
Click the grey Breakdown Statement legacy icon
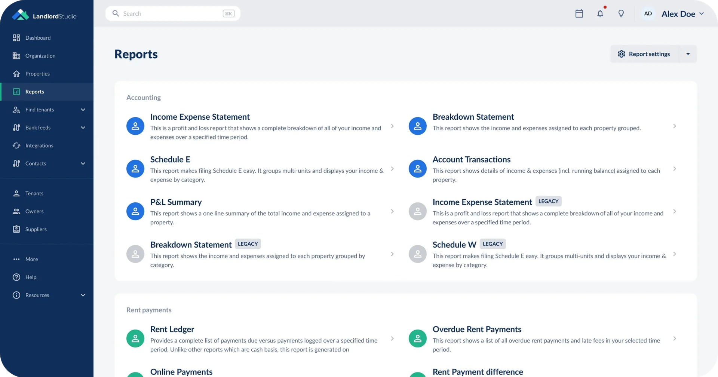[x=135, y=254]
